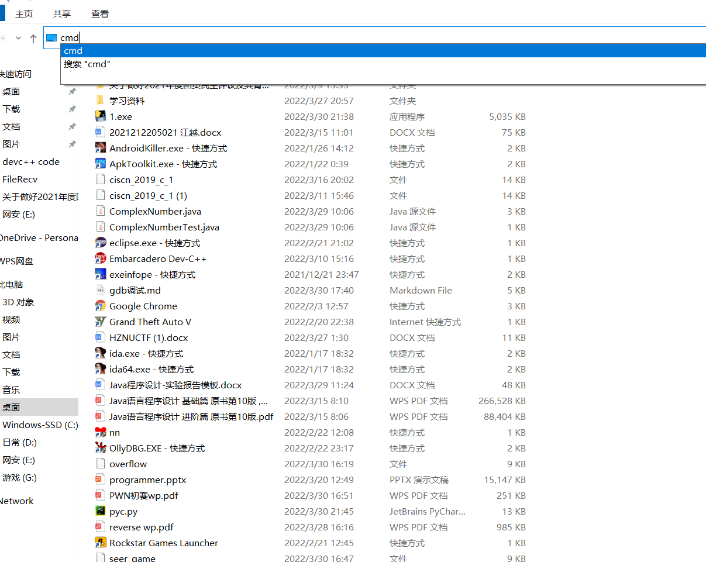Viewport: 706px width, 562px height.
Task: Select the cmd autocomplete suggestion
Action: [383, 51]
